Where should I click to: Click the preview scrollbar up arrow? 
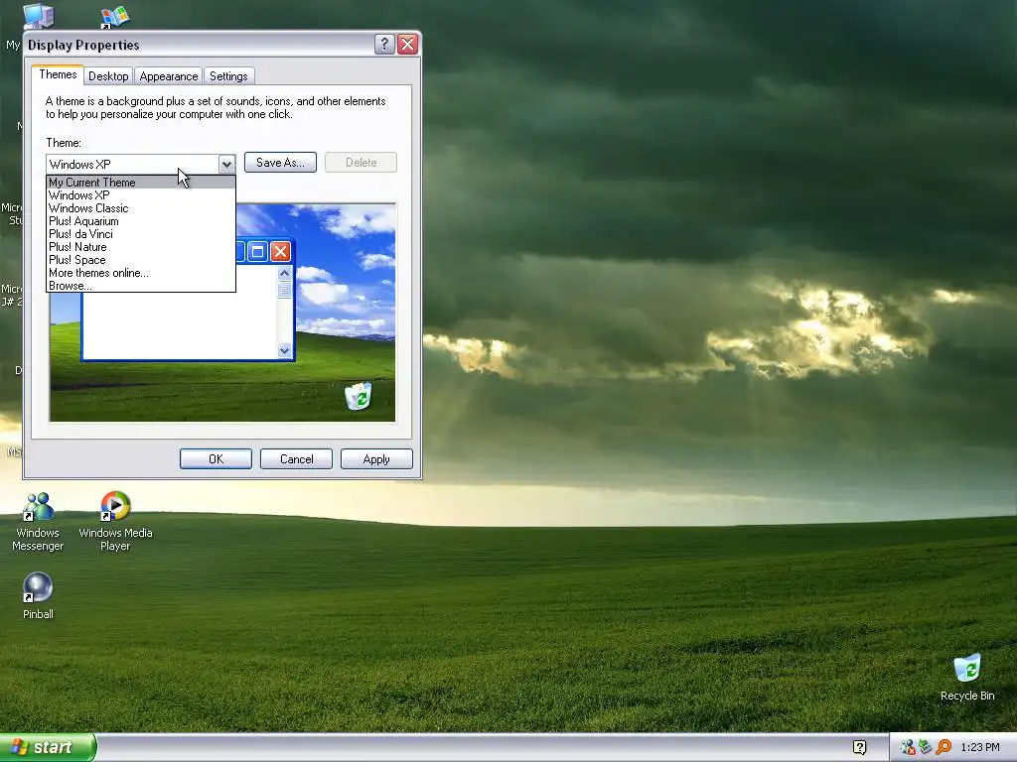[x=284, y=274]
